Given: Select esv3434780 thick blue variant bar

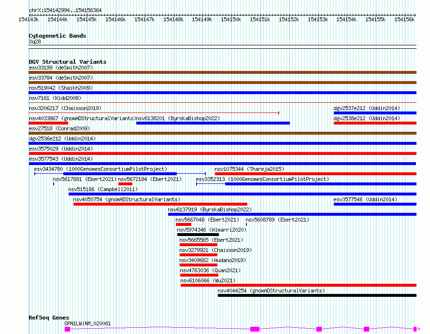Looking at the screenshot, I should 120,174.
